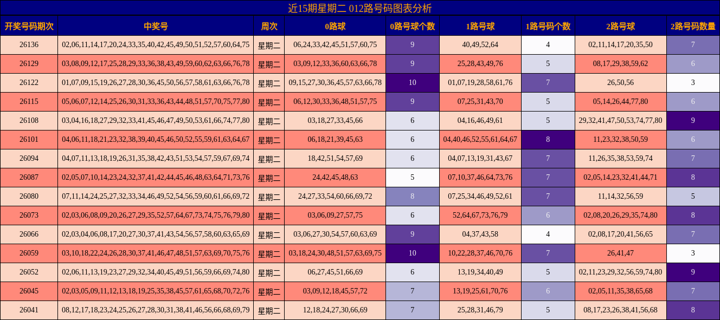Select issue number 26122
The width and height of the screenshot is (720, 320).
coord(29,83)
